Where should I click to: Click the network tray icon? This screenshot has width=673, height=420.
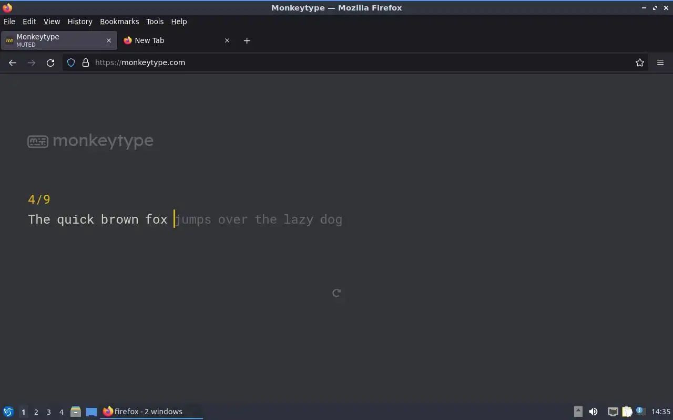click(613, 412)
